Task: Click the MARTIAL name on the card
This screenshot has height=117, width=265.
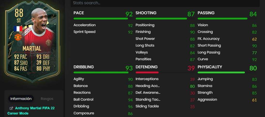Action: 32,49
